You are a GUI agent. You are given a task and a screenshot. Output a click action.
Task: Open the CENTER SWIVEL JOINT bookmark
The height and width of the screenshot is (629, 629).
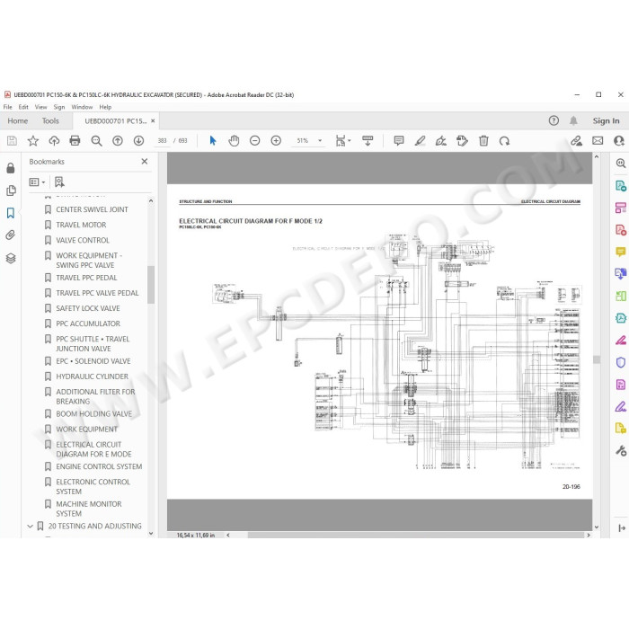click(92, 209)
